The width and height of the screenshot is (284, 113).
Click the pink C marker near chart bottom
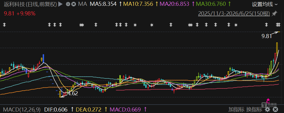[268, 101]
